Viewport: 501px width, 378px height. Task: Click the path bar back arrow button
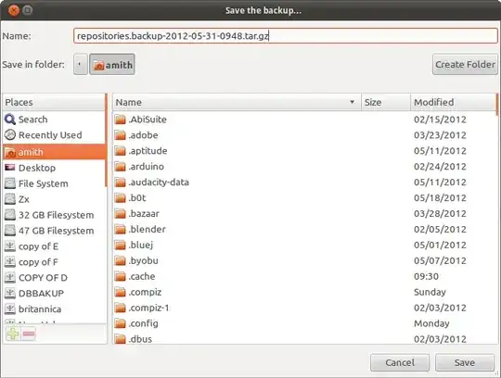click(80, 65)
